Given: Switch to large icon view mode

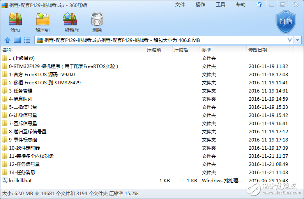Looking at the screenshot, I should click(17, 40).
